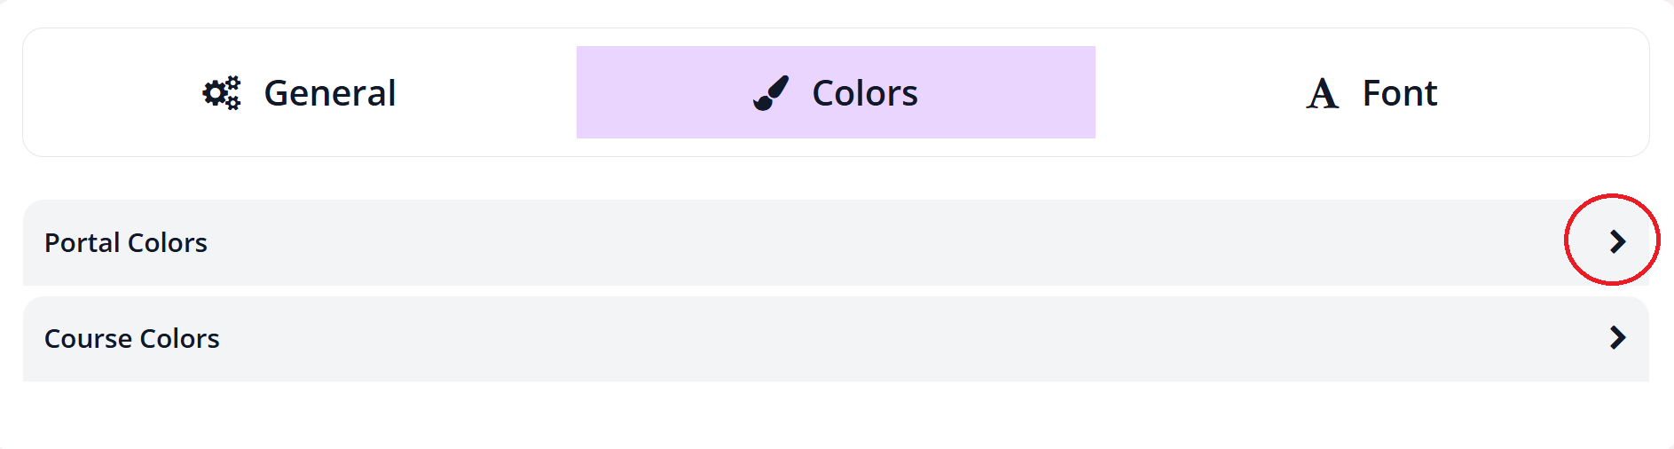Click the gears icon beside General
The height and width of the screenshot is (449, 1674).
pyautogui.click(x=222, y=93)
